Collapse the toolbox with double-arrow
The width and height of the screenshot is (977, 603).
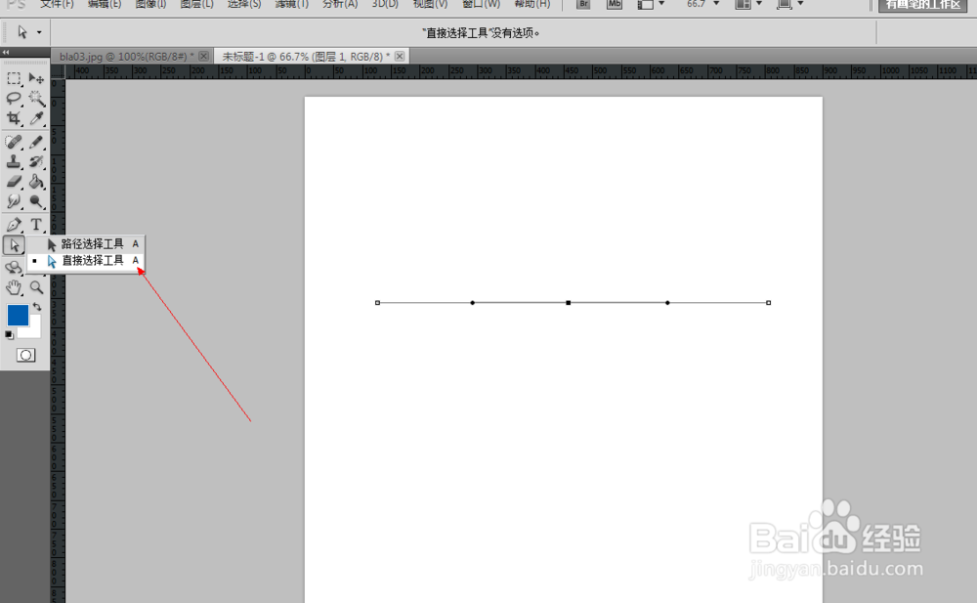(6, 53)
